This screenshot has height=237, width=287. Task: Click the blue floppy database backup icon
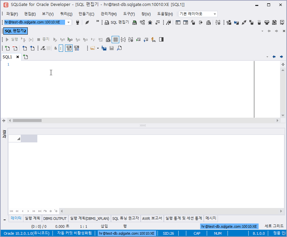coord(236,22)
